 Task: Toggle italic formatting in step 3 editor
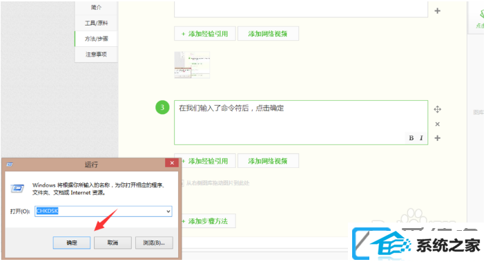421,138
